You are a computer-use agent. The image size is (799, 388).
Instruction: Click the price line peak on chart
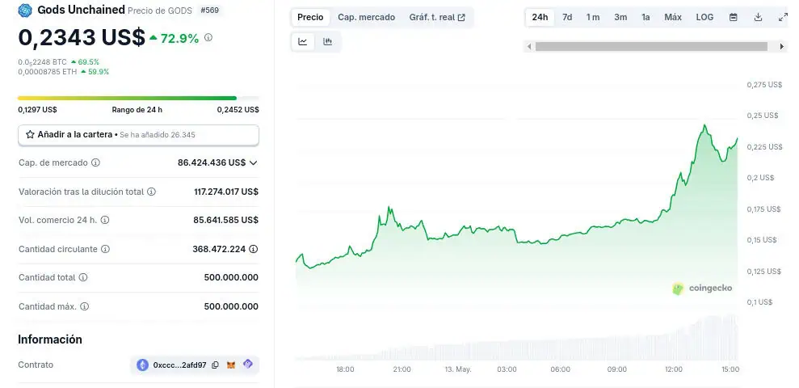click(x=704, y=125)
